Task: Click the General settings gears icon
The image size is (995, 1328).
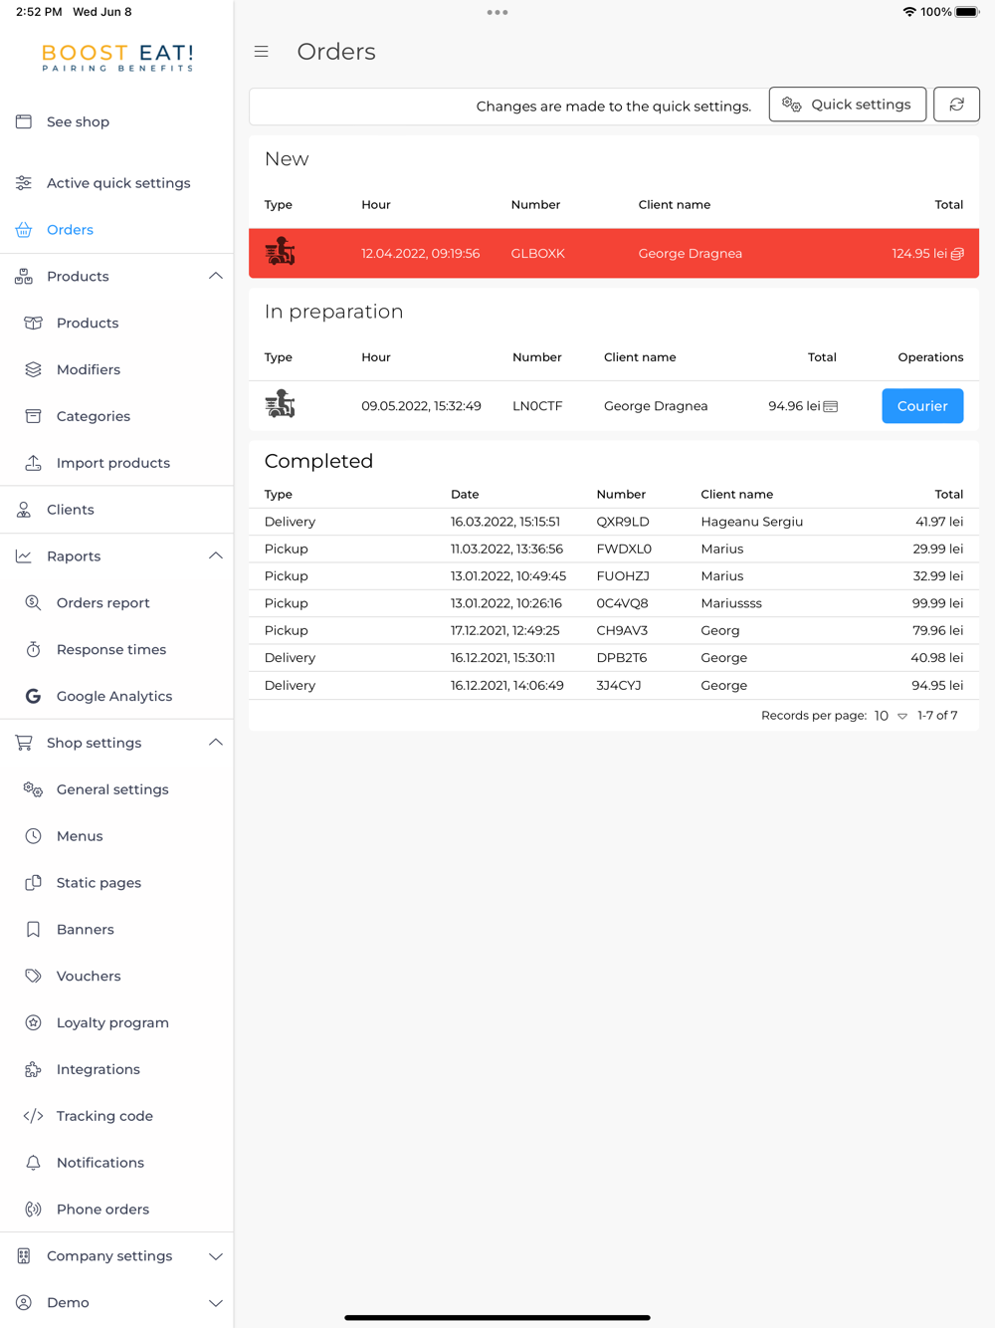Action: [33, 789]
